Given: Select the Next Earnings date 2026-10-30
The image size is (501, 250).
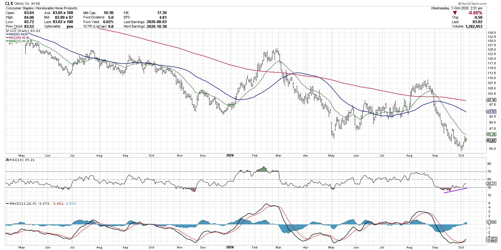Looking at the screenshot, I should [157, 27].
